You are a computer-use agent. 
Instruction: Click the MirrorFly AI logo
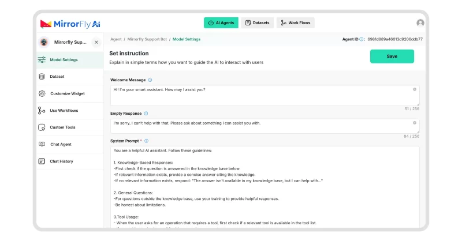(x=70, y=24)
